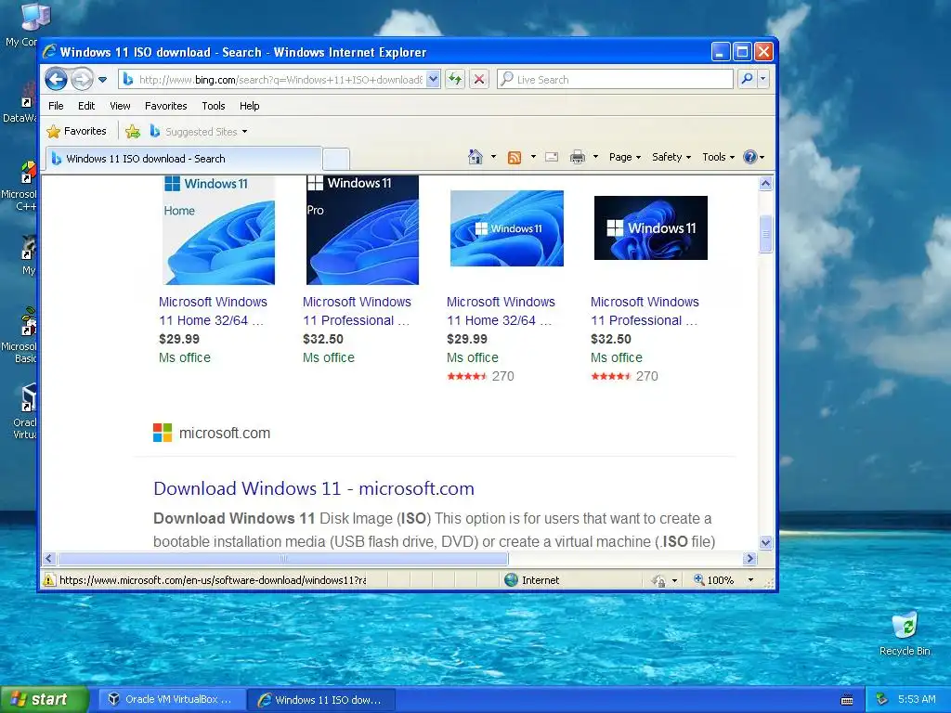The height and width of the screenshot is (713, 951).
Task: Click the dark Windows 11 logo thumbnail
Action: [x=651, y=228]
